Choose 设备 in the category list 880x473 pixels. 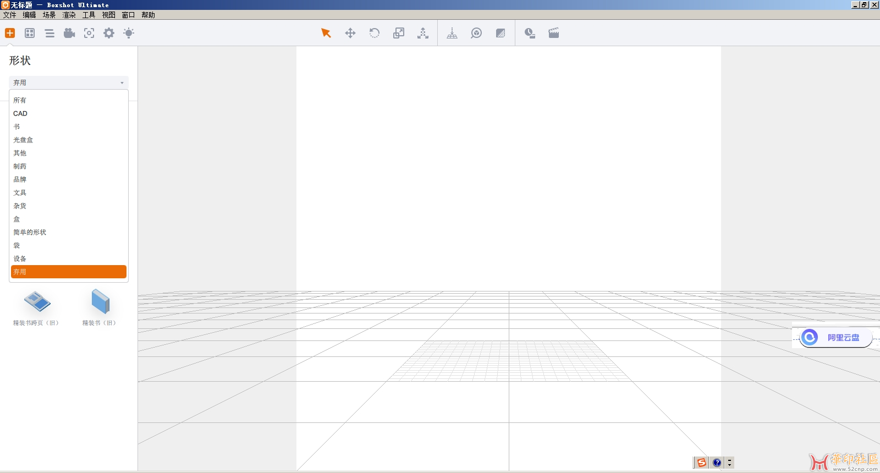tap(69, 258)
